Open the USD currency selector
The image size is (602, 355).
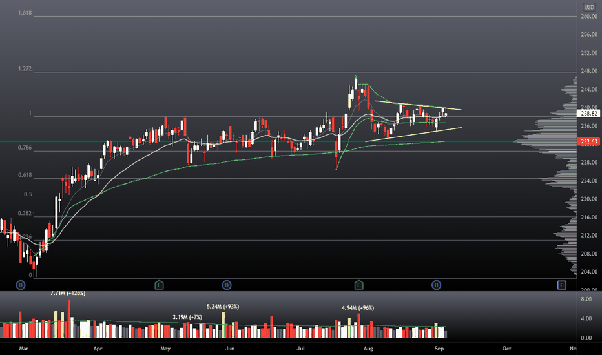[x=589, y=7]
